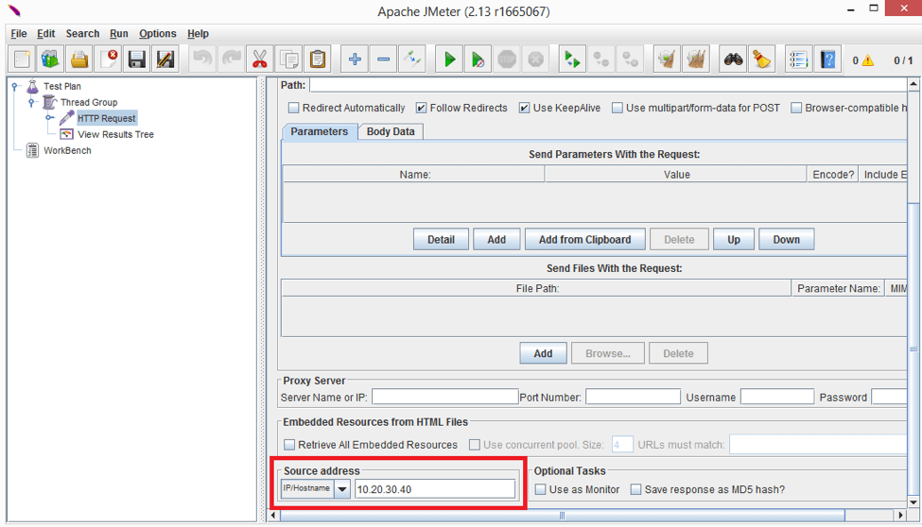Select WorkBench in the tree
The width and height of the screenshot is (922, 527).
tap(67, 150)
